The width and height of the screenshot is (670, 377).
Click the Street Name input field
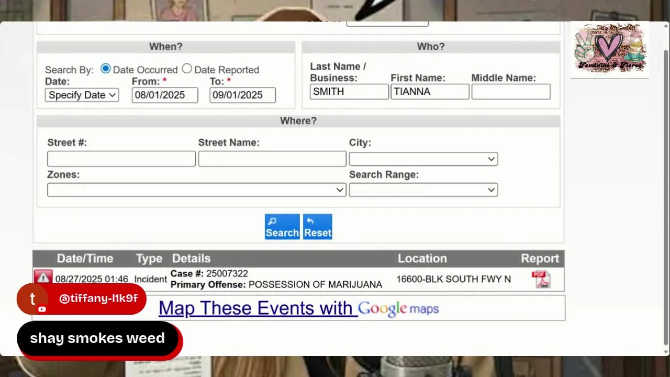[x=272, y=159]
